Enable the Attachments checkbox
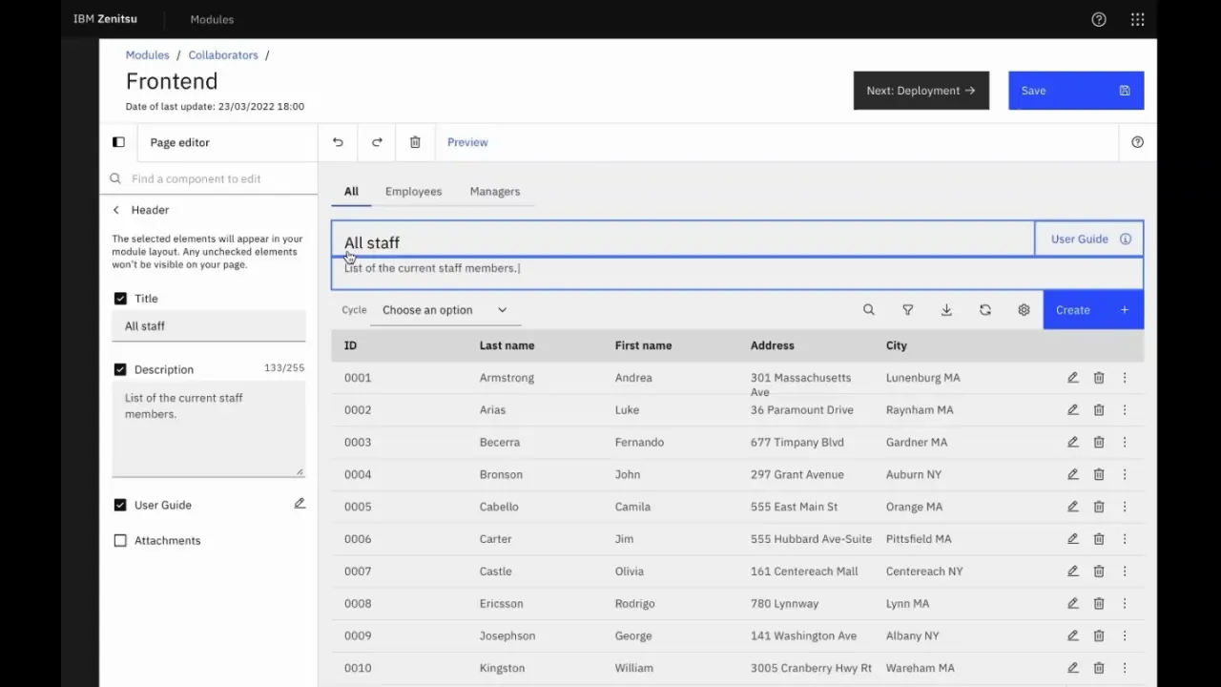 click(120, 540)
